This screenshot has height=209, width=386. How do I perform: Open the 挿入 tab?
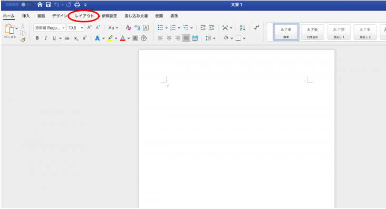coord(26,16)
